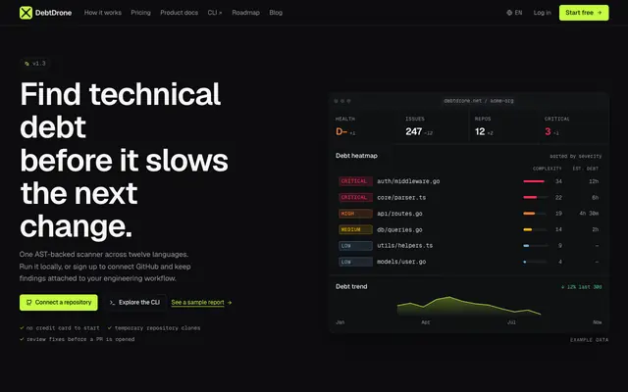Click the debtdrone.net / acme-org address bar
The height and width of the screenshot is (392, 628).
click(478, 101)
